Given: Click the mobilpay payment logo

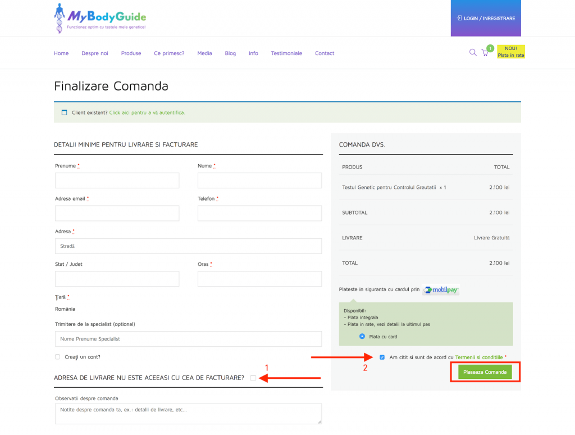Looking at the screenshot, I should click(x=441, y=290).
